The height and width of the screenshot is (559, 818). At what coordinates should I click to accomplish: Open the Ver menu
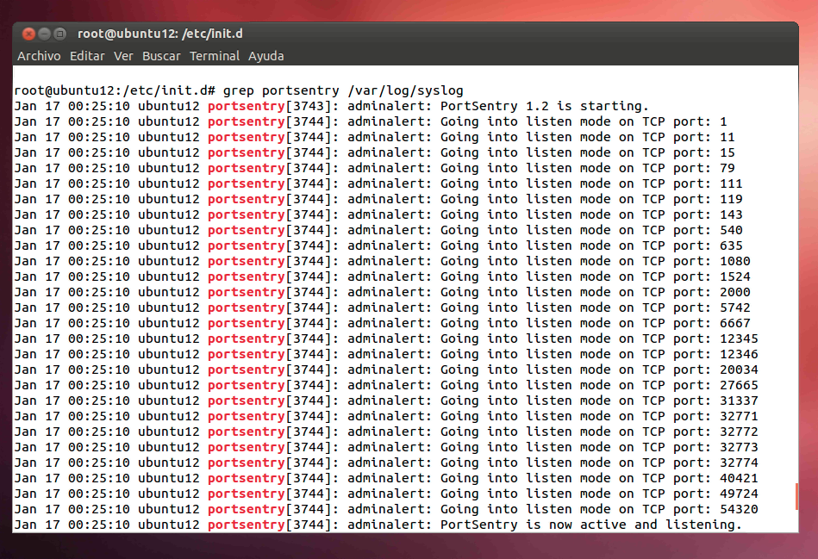123,56
